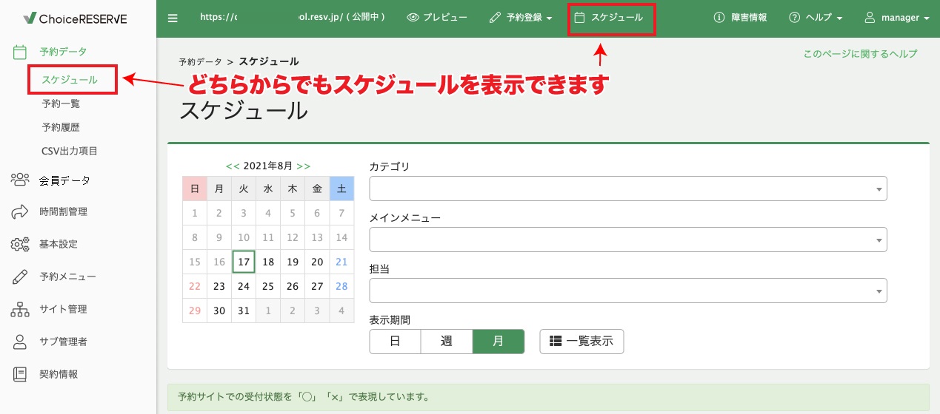Open CSV出力項目 in the sidebar

[70, 151]
